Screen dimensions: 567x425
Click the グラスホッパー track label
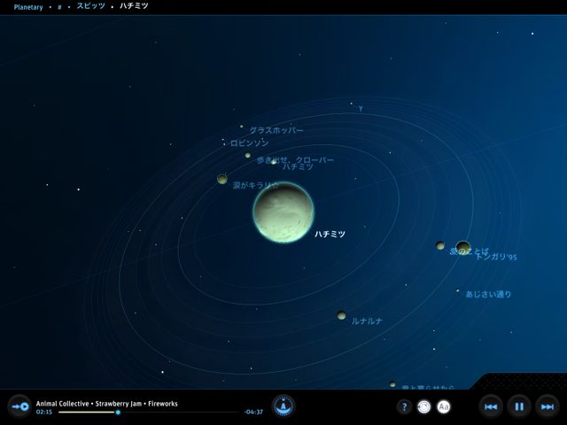276,130
